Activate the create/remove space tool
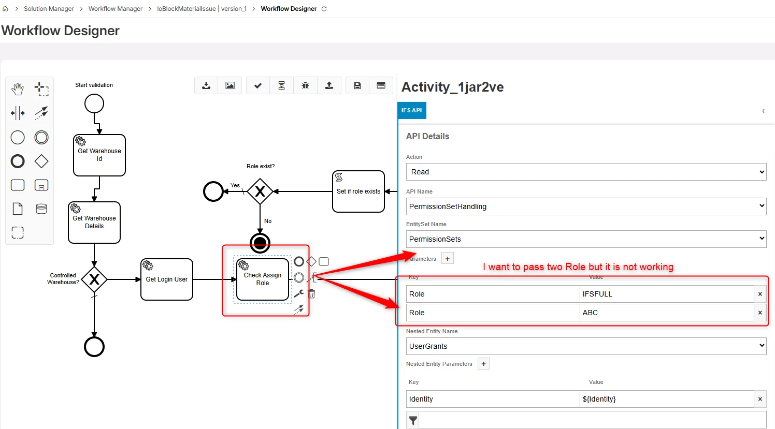Screen dimensions: 775x429 (x=18, y=113)
